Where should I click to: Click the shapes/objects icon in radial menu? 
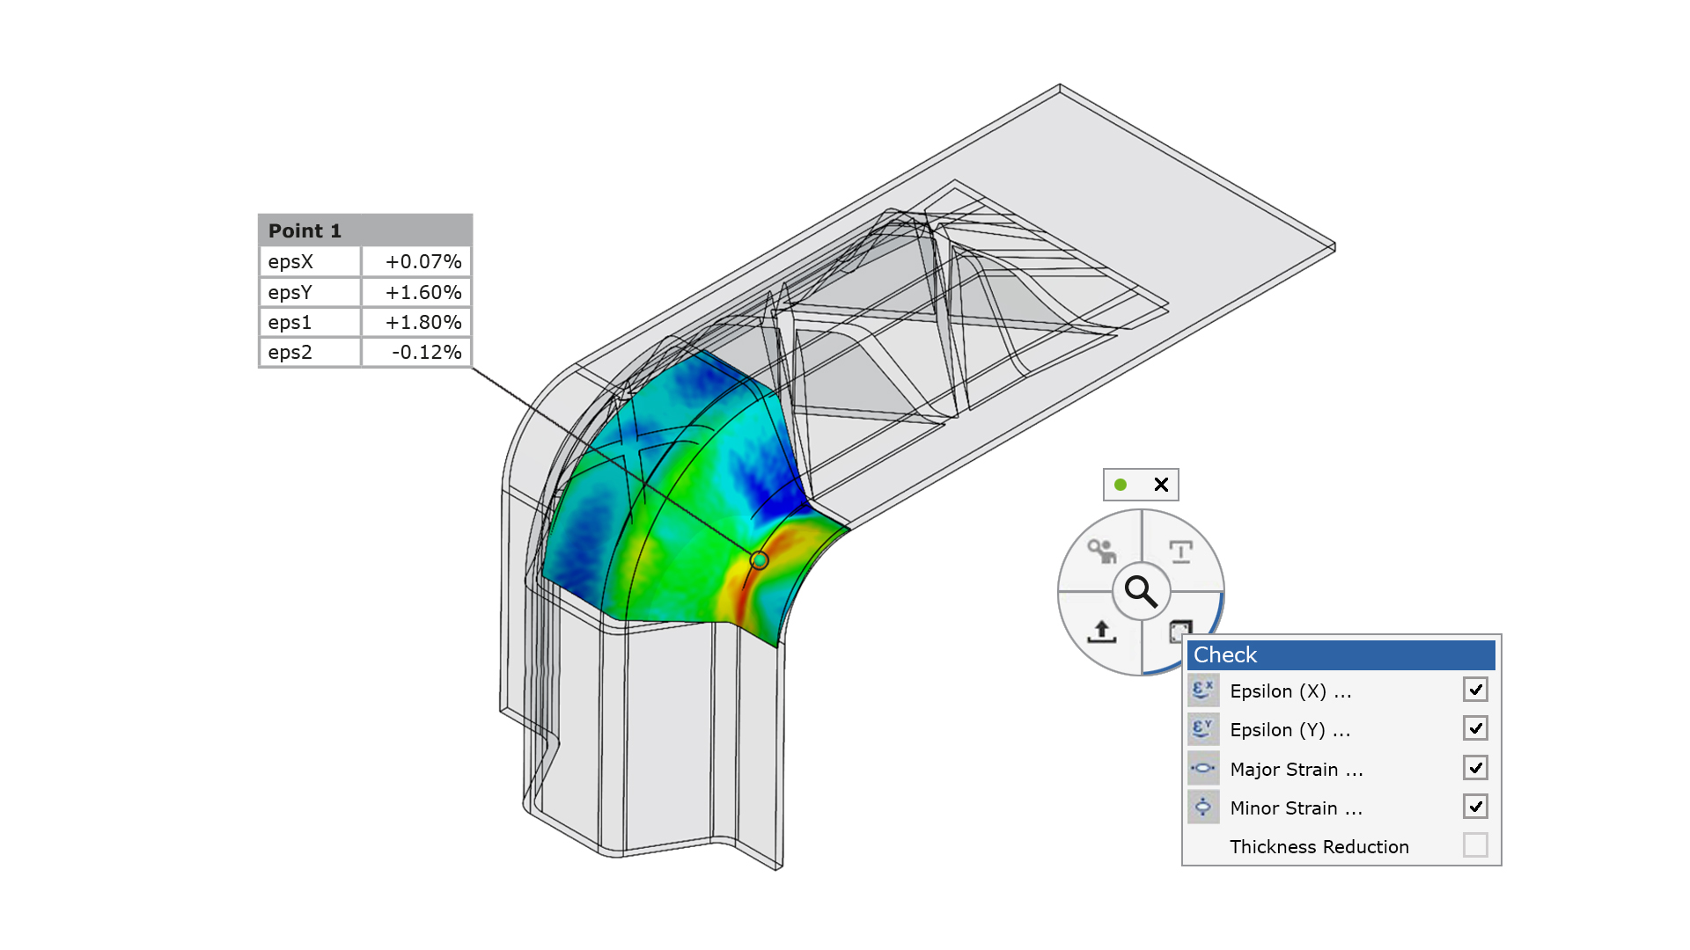1101,552
